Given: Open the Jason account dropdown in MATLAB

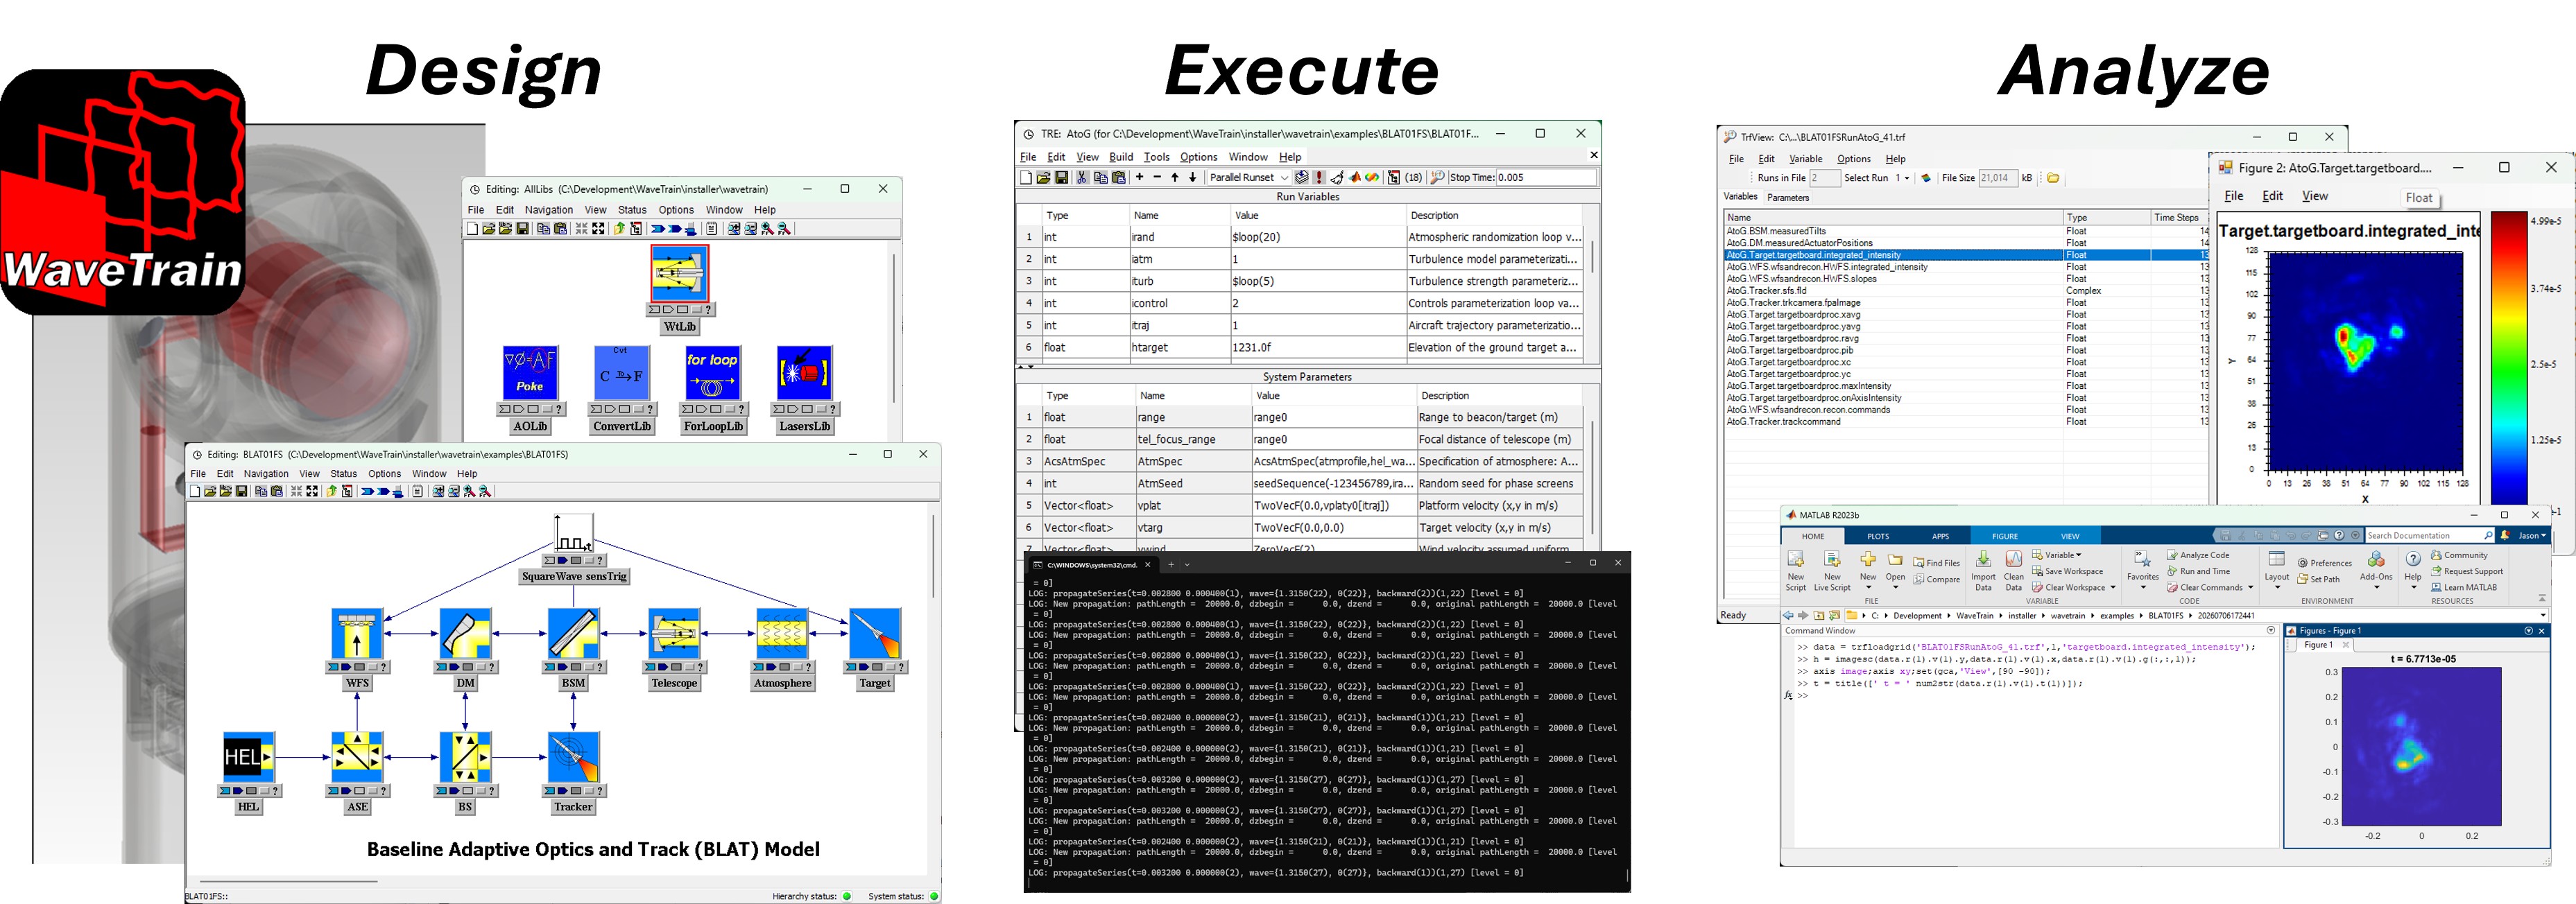Looking at the screenshot, I should point(2532,536).
